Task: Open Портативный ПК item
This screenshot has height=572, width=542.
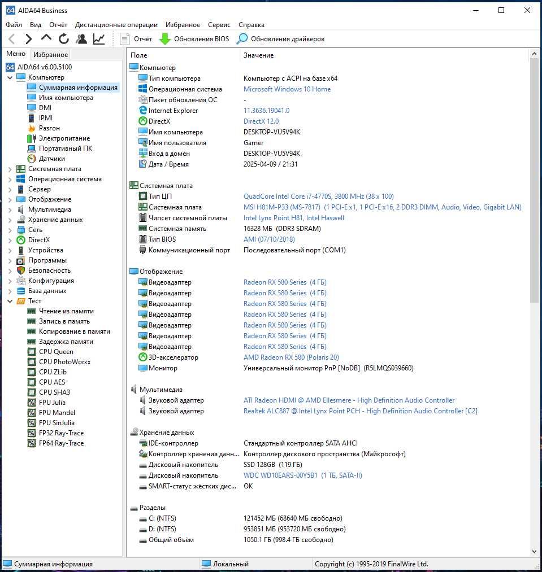Action: pyautogui.click(x=66, y=149)
